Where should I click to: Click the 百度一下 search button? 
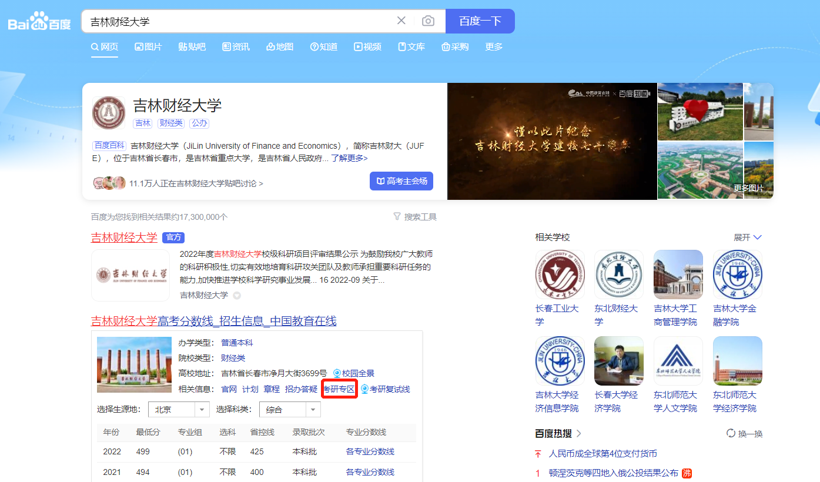click(x=480, y=21)
